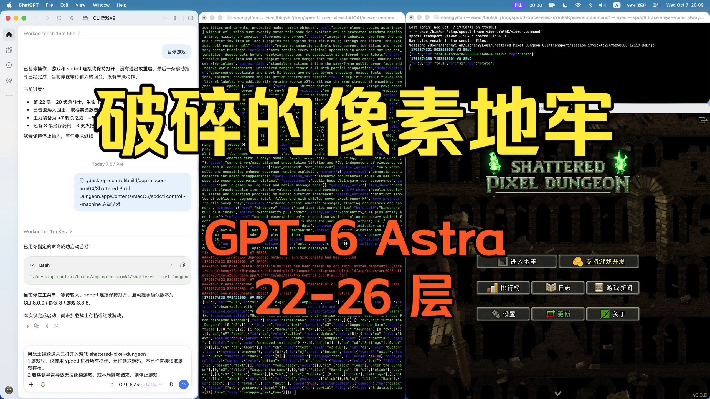Open the stacked cards library icon in sidebar
Screen dimensions: 710x399
pos(9,50)
